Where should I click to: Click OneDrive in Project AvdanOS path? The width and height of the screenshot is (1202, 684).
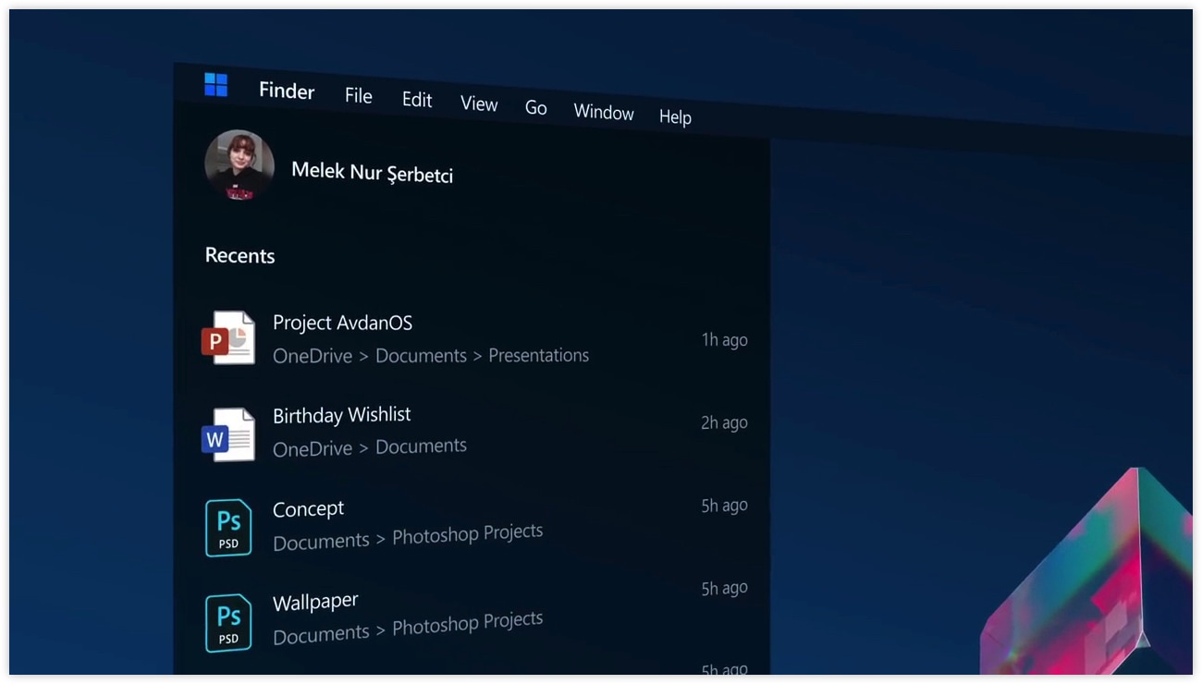[313, 356]
